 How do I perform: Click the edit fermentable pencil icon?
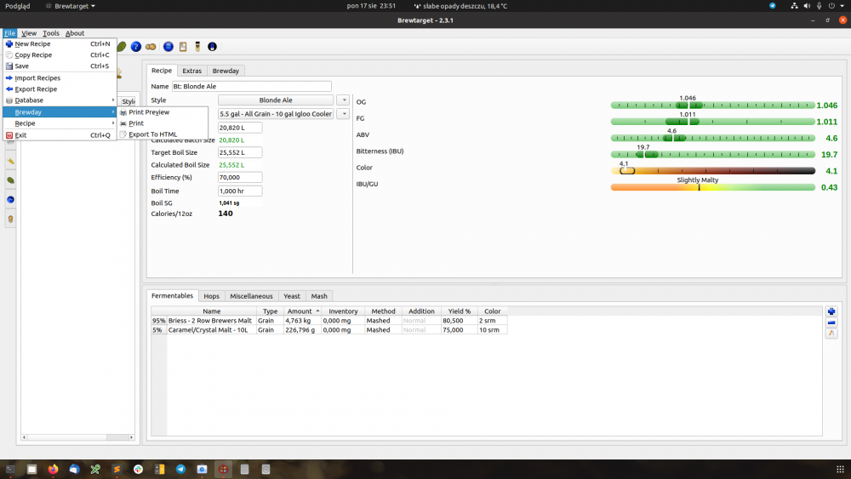[831, 334]
